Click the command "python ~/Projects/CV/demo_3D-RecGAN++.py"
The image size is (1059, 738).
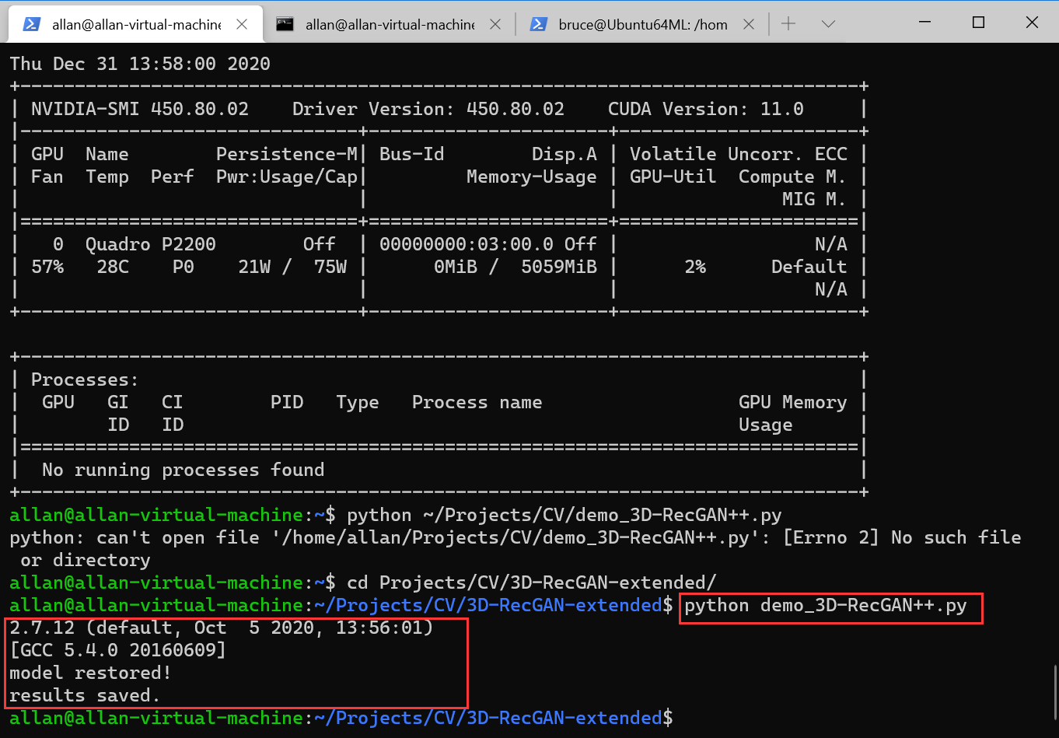point(564,515)
